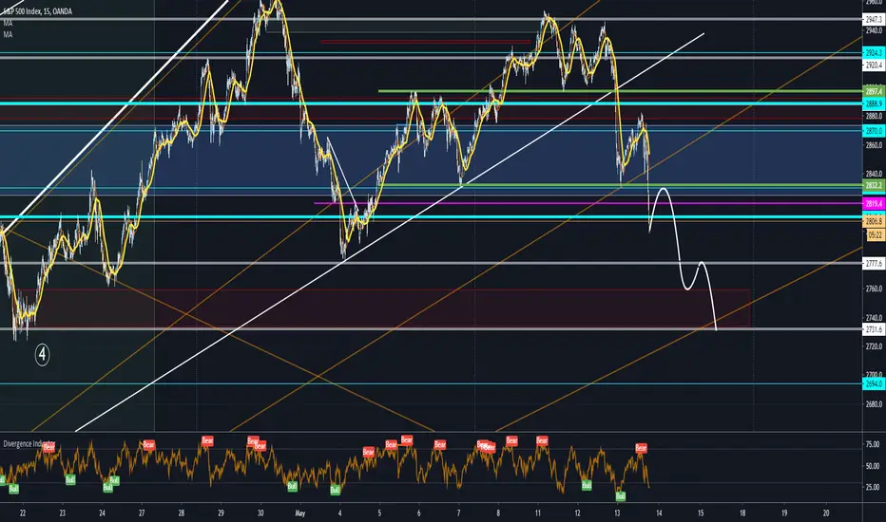
Task: Click date 27 on the time axis
Action: (x=142, y=513)
